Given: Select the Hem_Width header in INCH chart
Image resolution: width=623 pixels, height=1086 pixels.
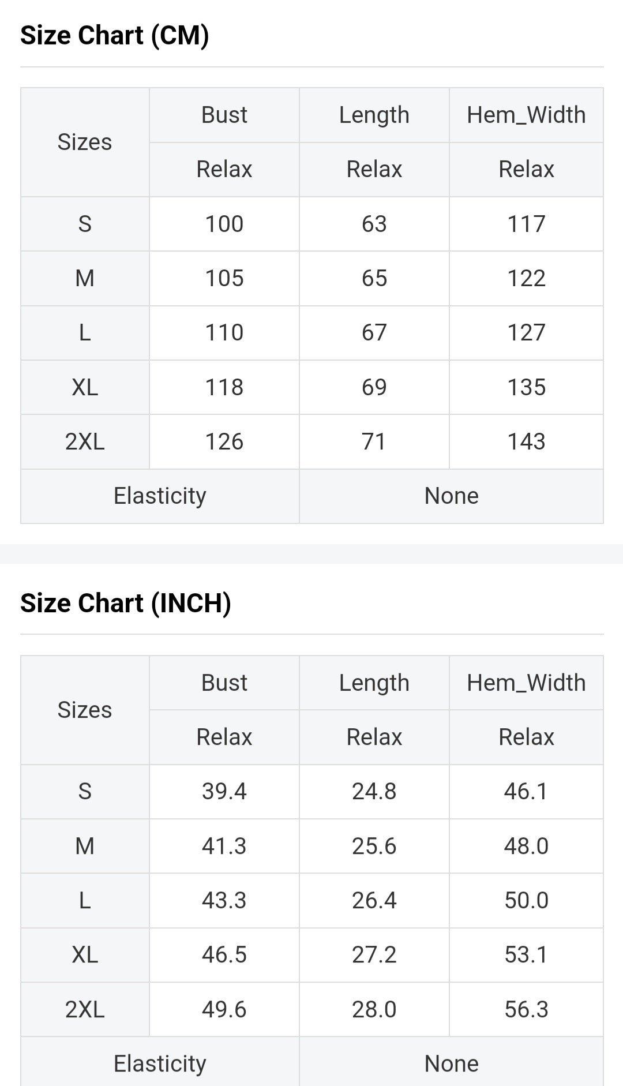Looking at the screenshot, I should click(x=526, y=683).
